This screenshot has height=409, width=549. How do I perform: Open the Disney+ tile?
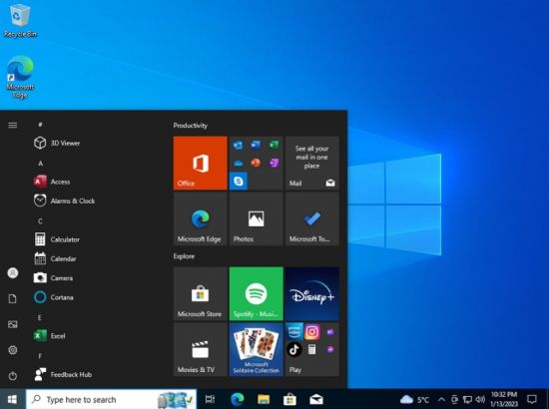tap(312, 293)
